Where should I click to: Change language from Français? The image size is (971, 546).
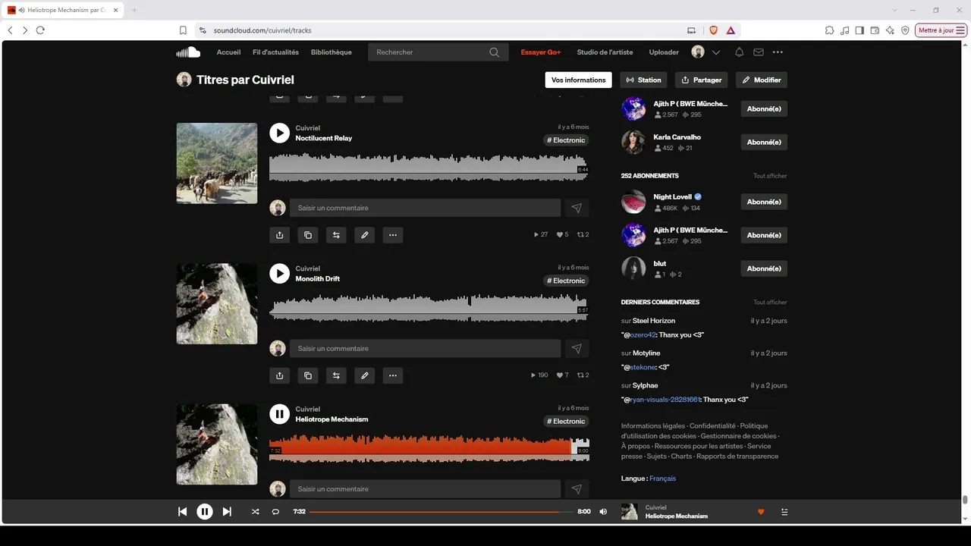662,479
